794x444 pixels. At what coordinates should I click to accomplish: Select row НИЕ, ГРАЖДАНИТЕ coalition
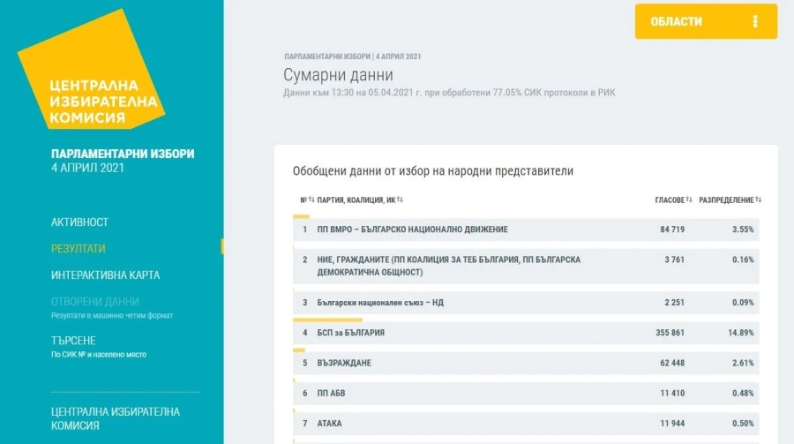[x=526, y=266]
